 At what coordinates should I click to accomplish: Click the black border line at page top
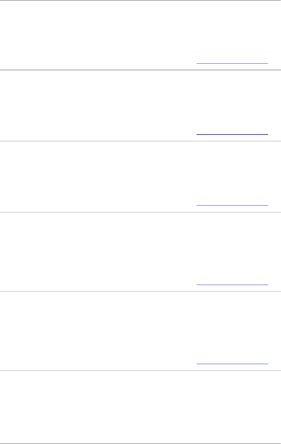[x=140, y=0]
